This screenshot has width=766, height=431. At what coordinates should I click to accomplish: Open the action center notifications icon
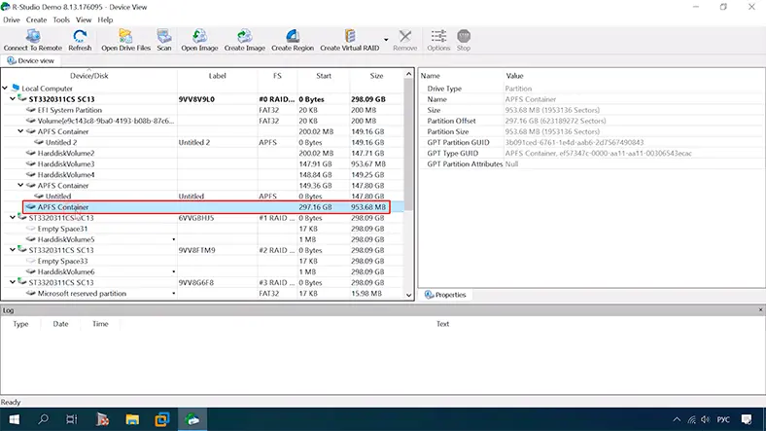[x=746, y=419]
